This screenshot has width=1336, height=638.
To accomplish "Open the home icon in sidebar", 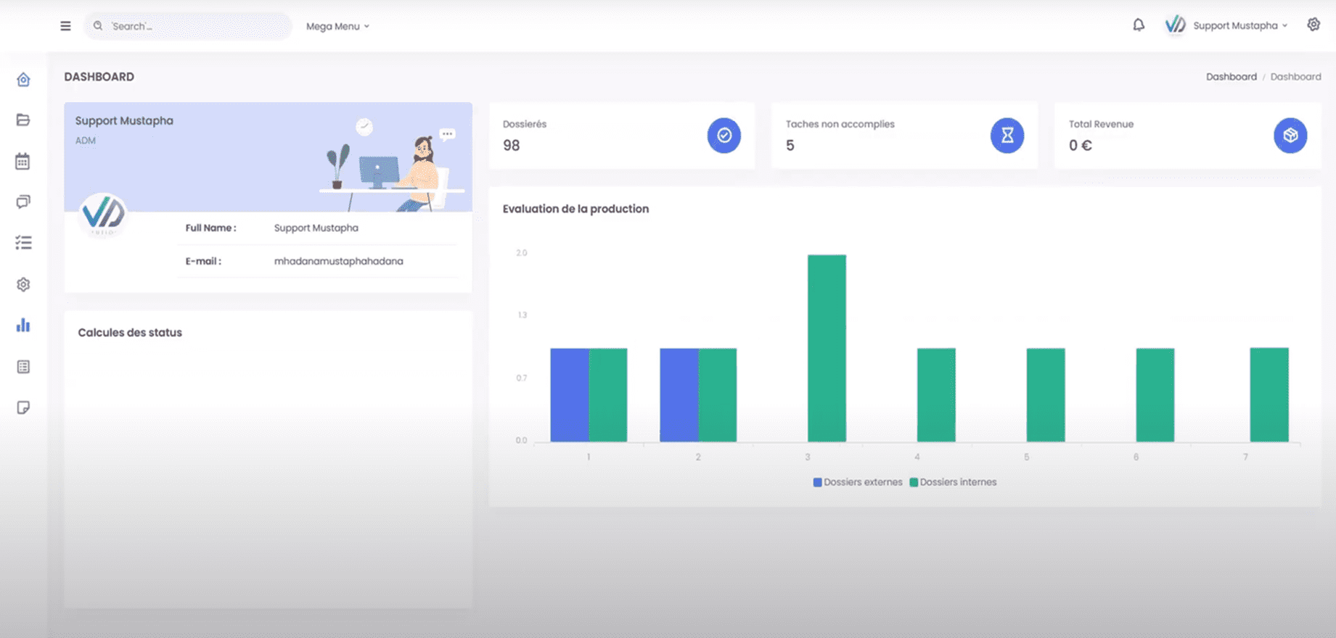I will click(x=23, y=80).
